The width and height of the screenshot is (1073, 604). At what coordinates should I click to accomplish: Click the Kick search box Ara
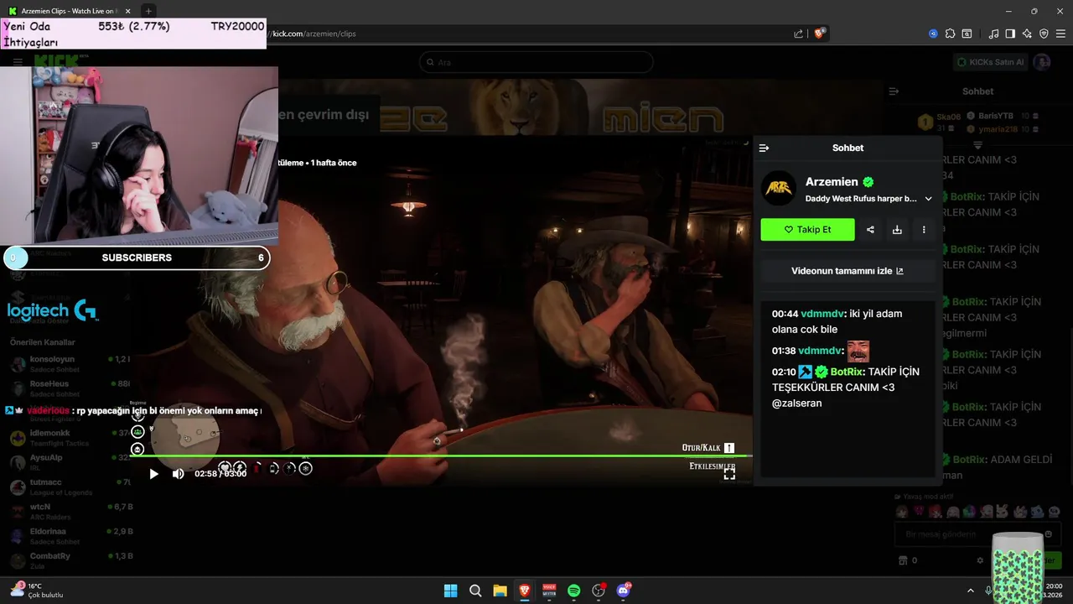click(536, 62)
